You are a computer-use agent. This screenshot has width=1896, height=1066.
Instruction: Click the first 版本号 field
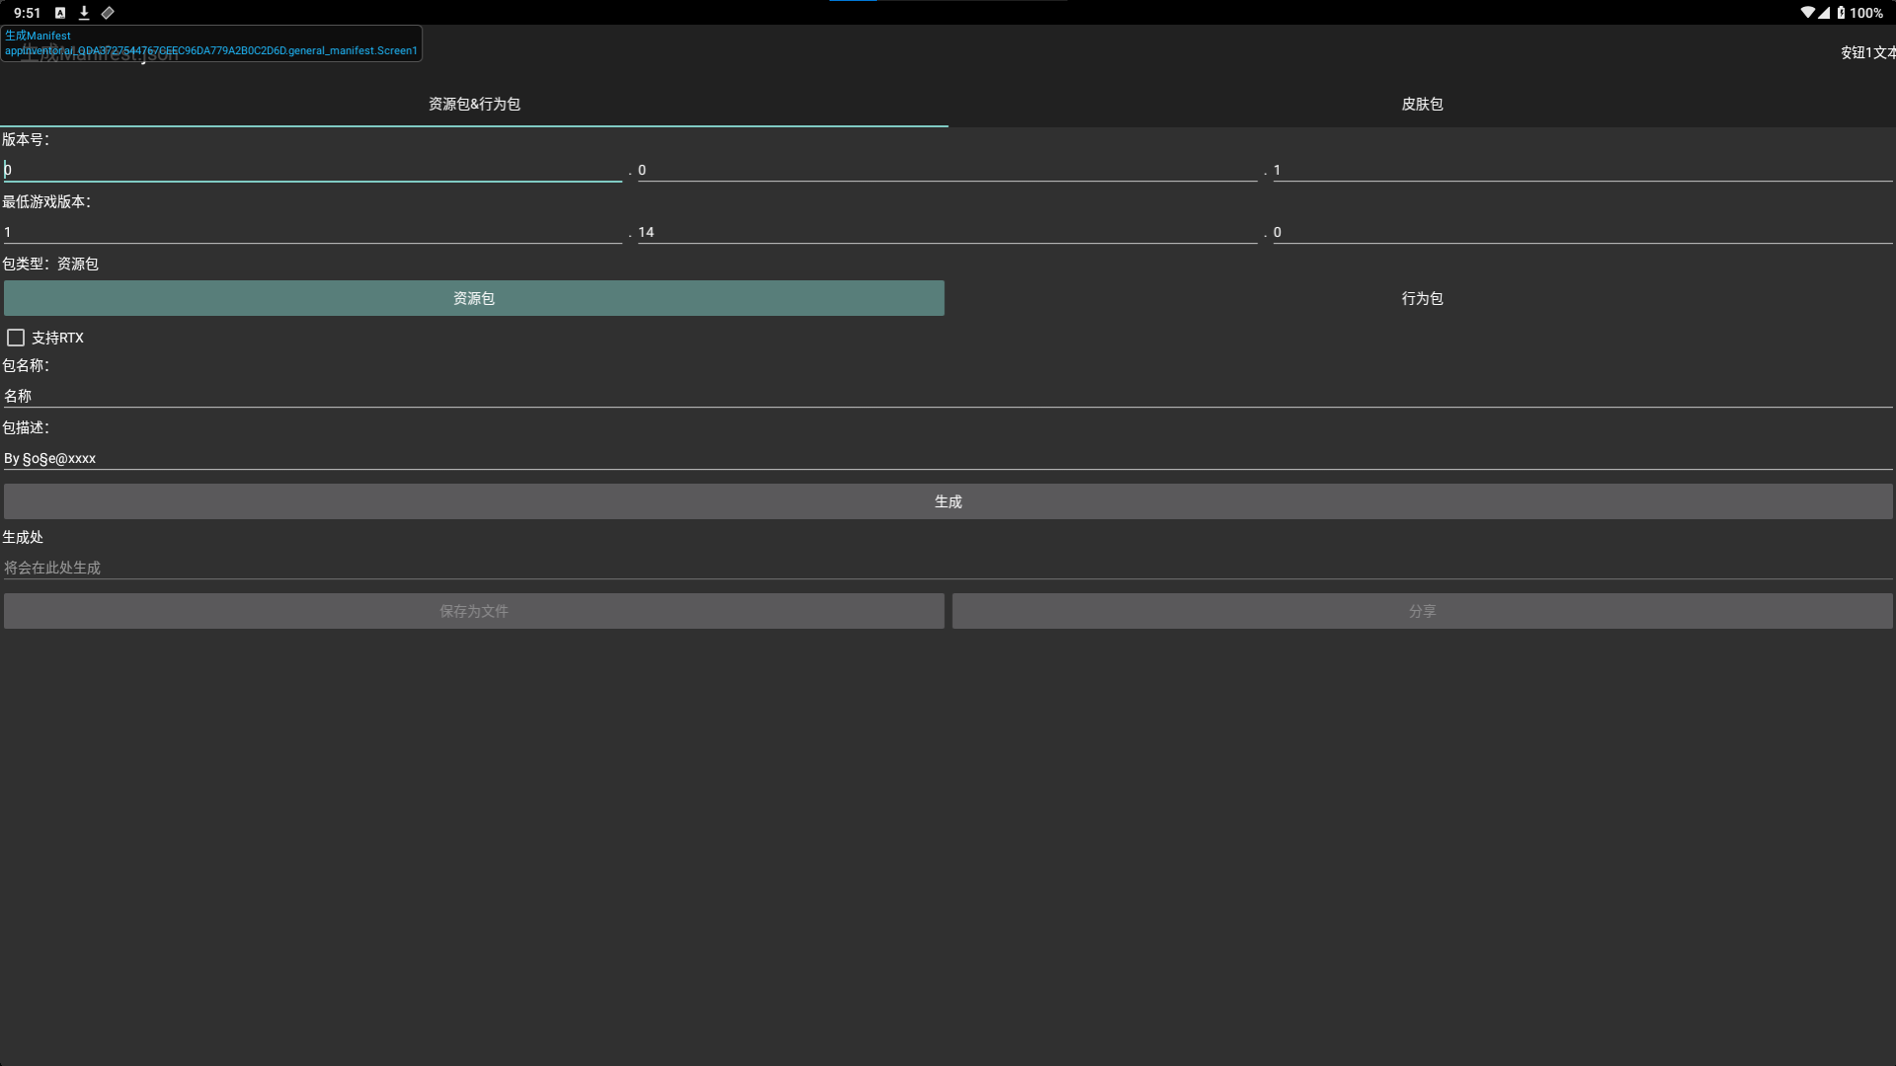coord(313,170)
